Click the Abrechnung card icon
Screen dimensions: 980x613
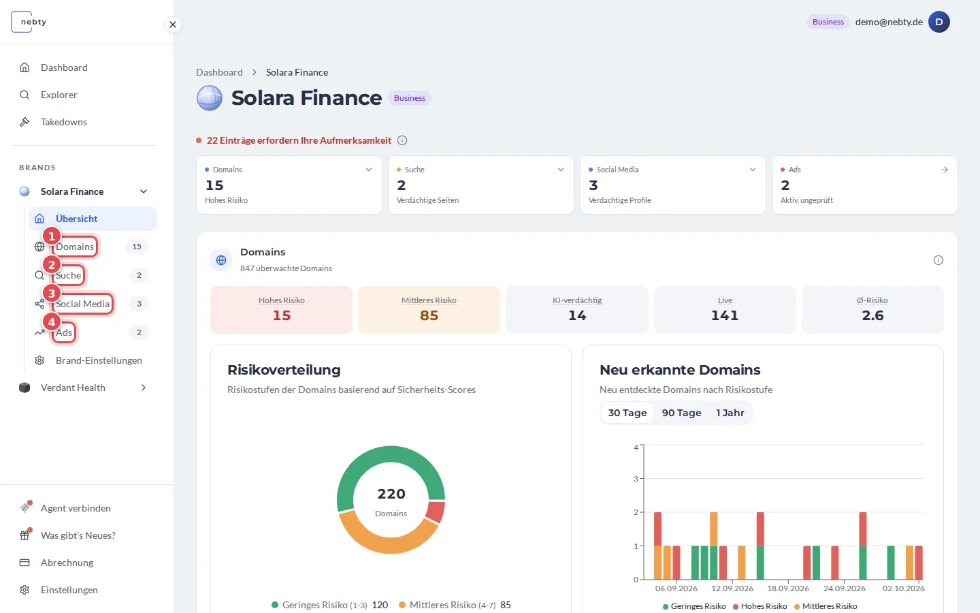tap(24, 563)
